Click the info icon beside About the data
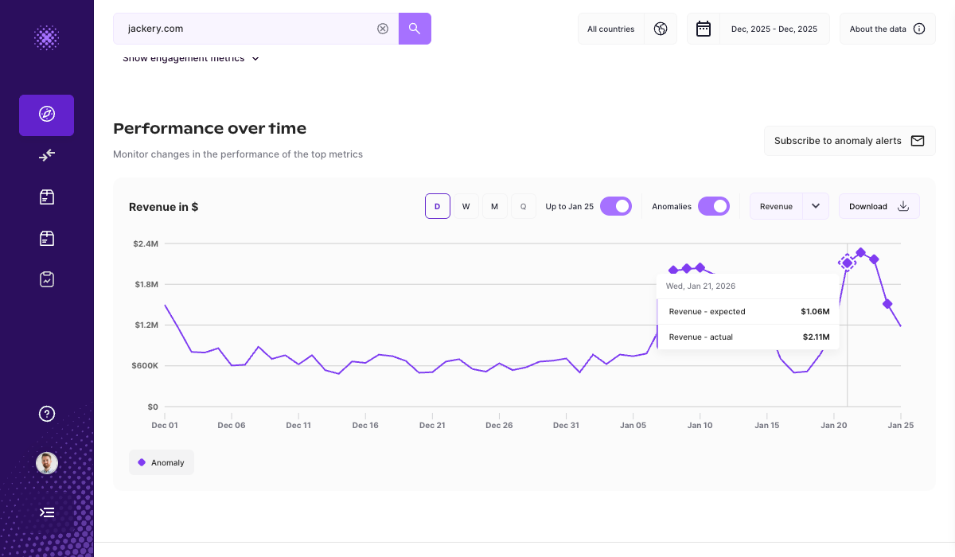 [921, 28]
